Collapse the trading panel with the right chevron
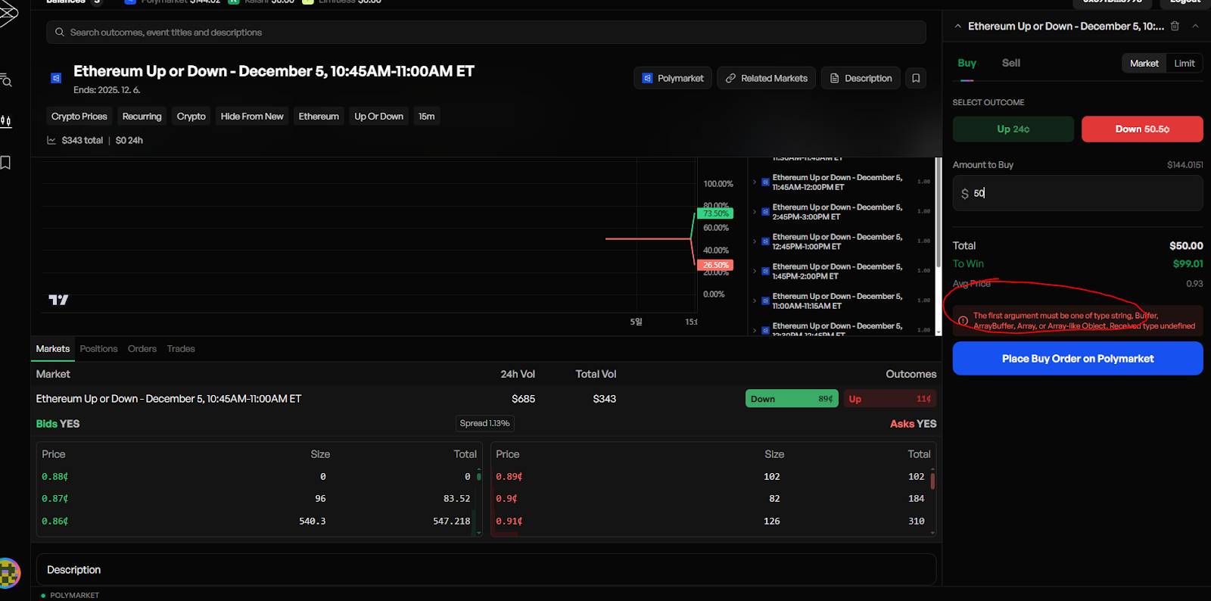The image size is (1211, 601). point(1195,26)
